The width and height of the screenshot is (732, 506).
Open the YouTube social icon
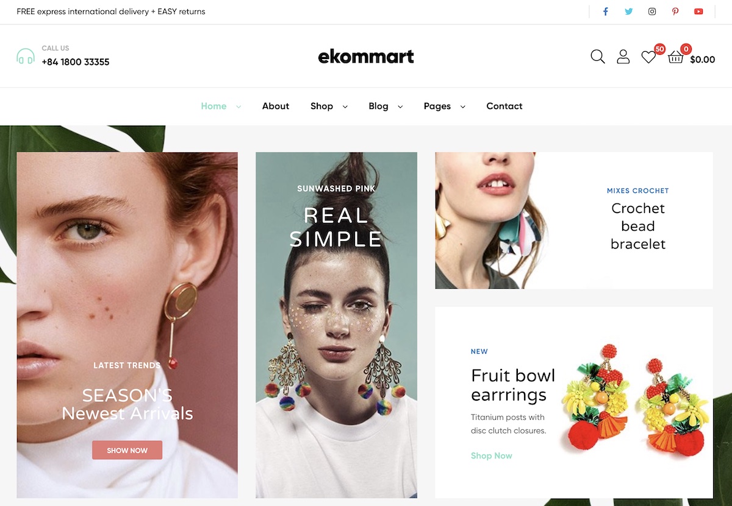698,12
